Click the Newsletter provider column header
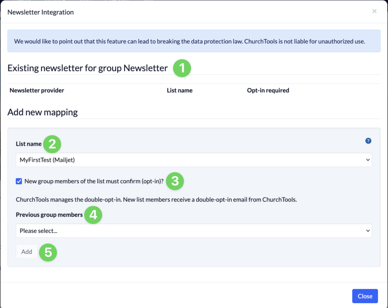The height and width of the screenshot is (308, 388). click(x=36, y=90)
